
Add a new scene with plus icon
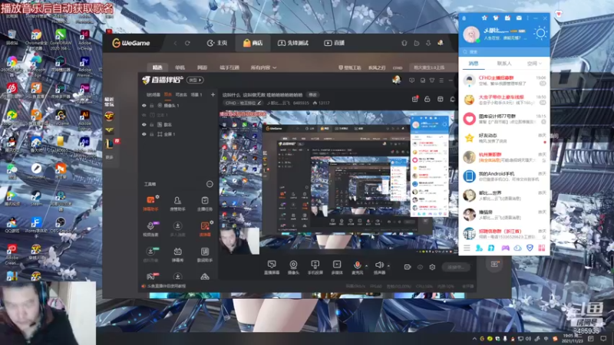(x=213, y=94)
